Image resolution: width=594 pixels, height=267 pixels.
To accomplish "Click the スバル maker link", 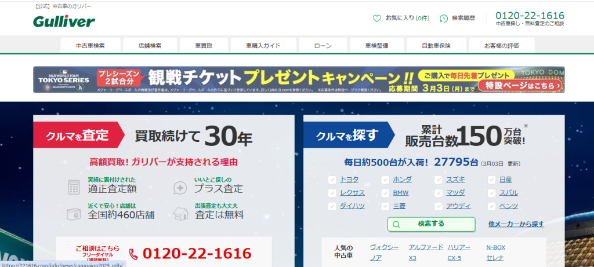I will pos(508,193).
